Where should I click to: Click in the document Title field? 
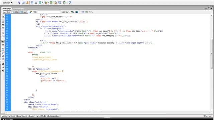(x=49, y=12)
